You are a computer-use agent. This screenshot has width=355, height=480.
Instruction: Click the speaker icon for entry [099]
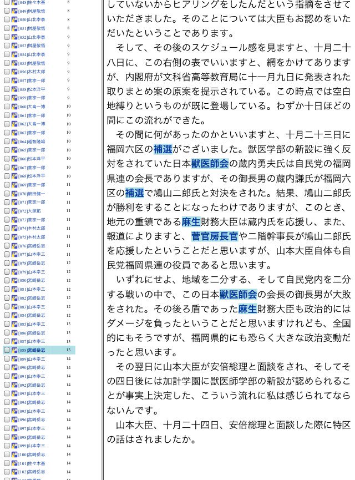click(14, 446)
